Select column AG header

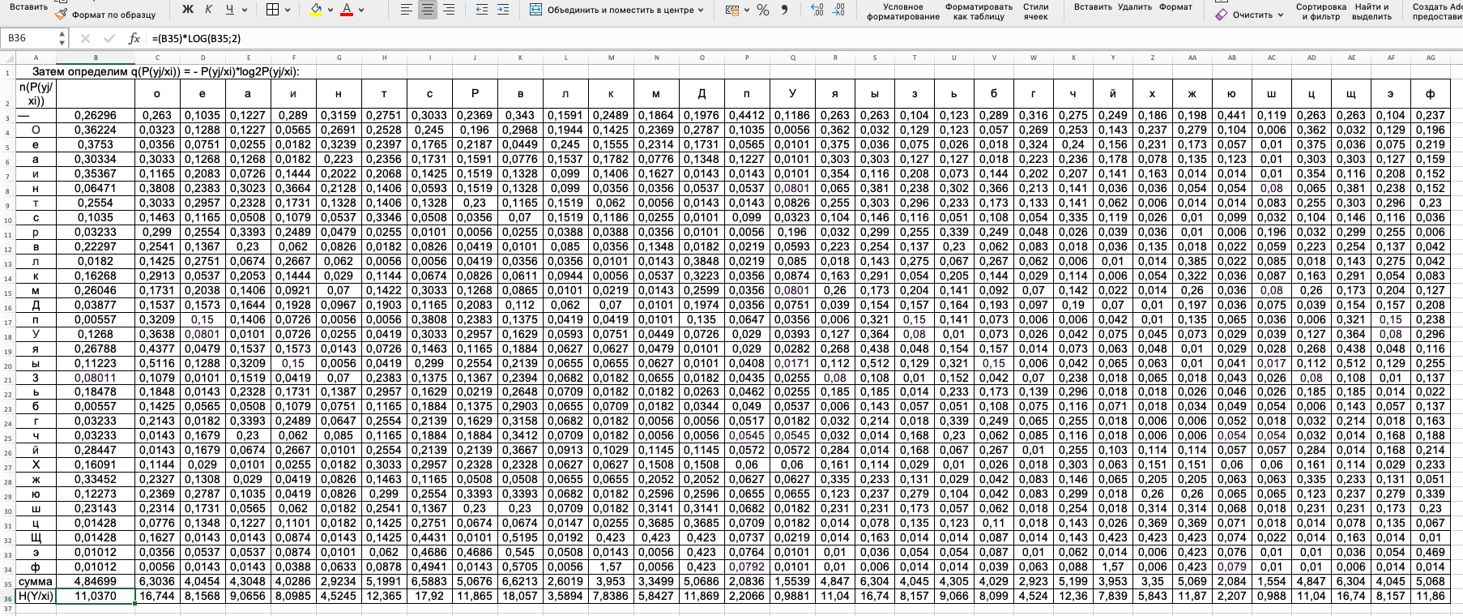pos(1431,58)
